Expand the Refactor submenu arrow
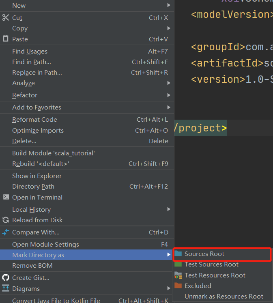The width and height of the screenshot is (273, 303). point(169,95)
